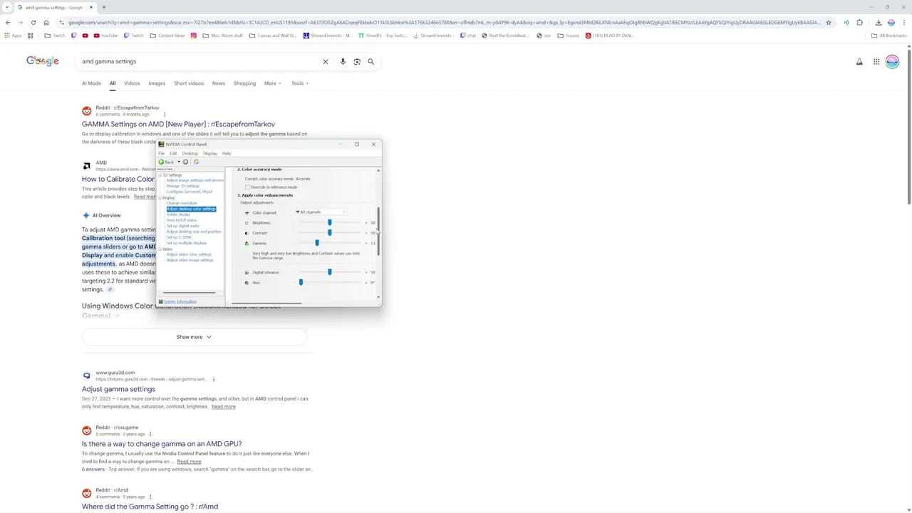Switch to the Videos search tab
Image resolution: width=912 pixels, height=513 pixels.
click(x=132, y=83)
